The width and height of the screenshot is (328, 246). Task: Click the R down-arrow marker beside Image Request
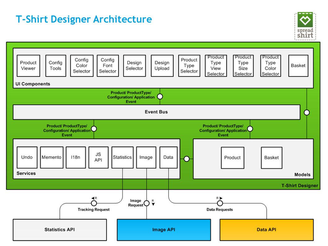coord(153,203)
